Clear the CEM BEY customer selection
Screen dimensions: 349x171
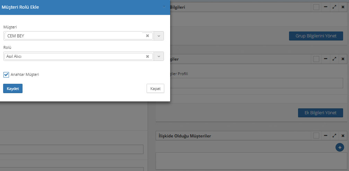147,36
